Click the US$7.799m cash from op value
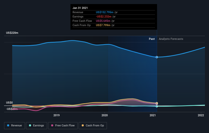209x133 pixels. point(103,25)
